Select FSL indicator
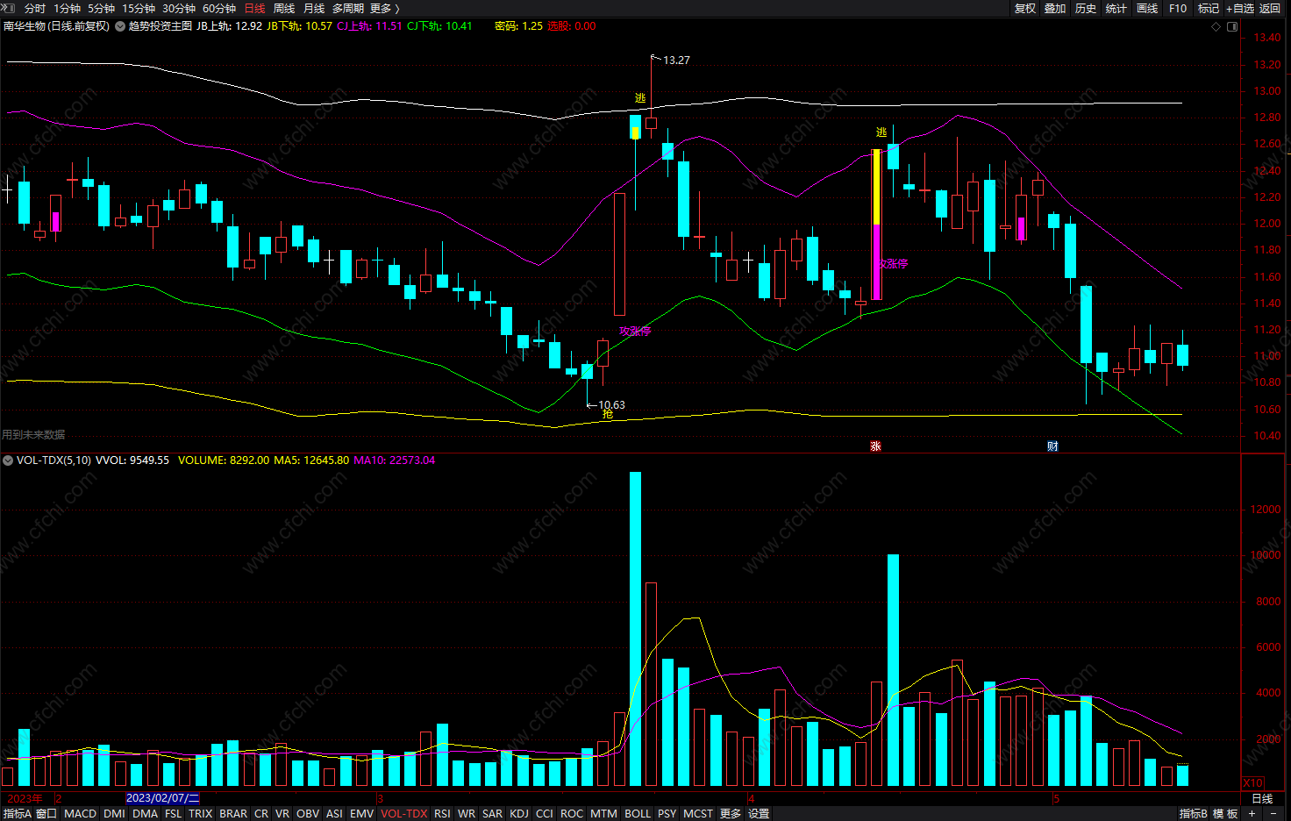The height and width of the screenshot is (821, 1291). (x=174, y=814)
